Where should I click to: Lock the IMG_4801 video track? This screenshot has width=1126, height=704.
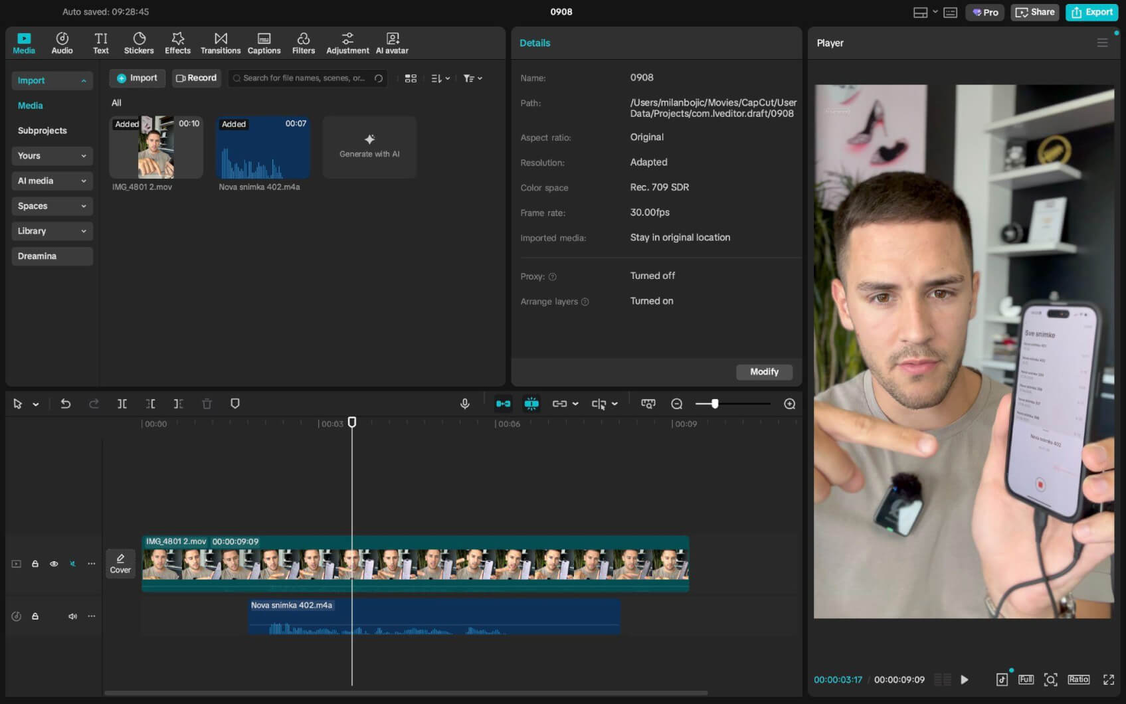tap(35, 564)
